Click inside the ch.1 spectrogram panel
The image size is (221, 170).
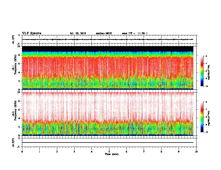pos(108,68)
